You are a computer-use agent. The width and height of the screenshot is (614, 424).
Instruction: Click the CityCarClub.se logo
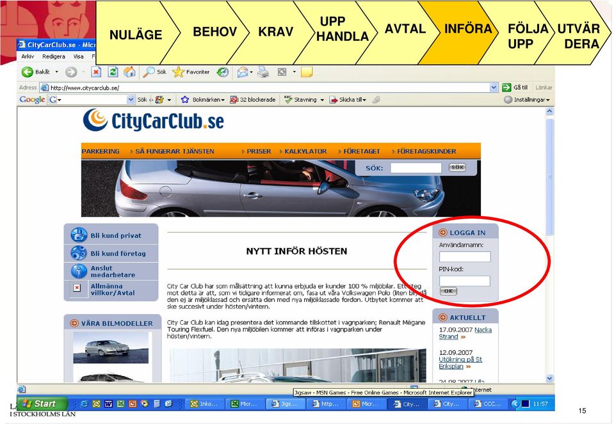tap(154, 120)
